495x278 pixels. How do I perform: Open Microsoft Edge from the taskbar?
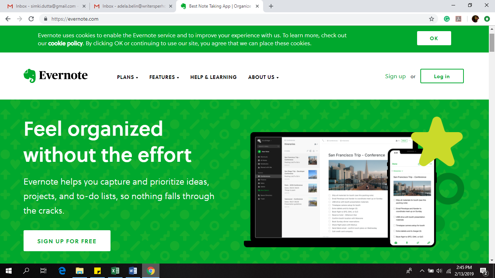(62, 271)
